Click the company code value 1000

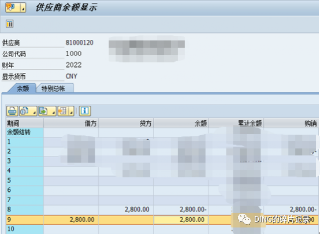tap(73, 54)
